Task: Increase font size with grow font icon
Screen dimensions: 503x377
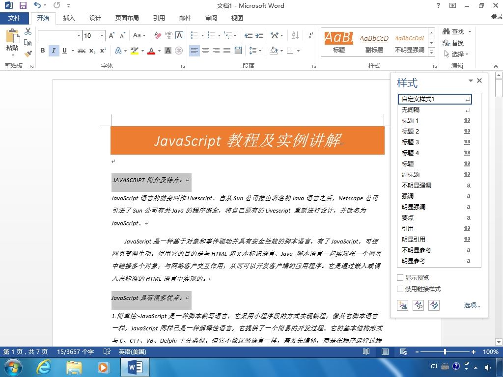Action: pyautogui.click(x=112, y=35)
